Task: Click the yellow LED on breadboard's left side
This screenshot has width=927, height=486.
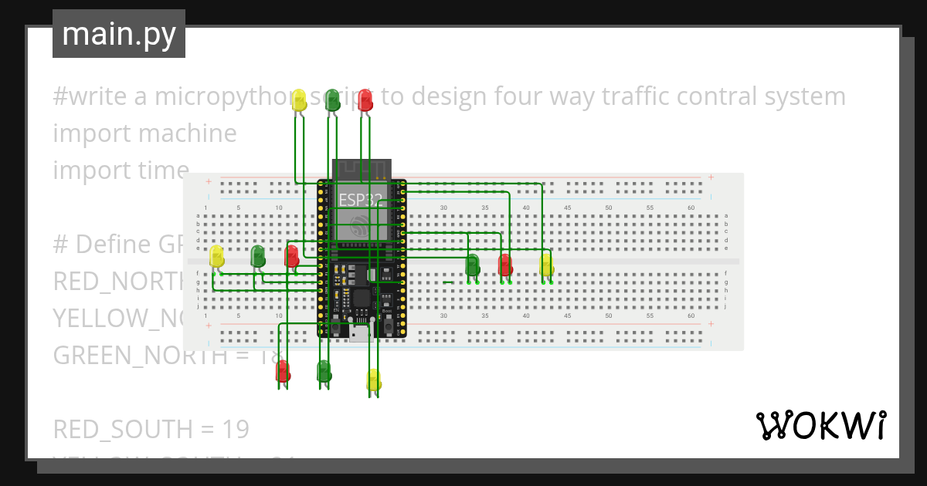Action: pos(217,257)
